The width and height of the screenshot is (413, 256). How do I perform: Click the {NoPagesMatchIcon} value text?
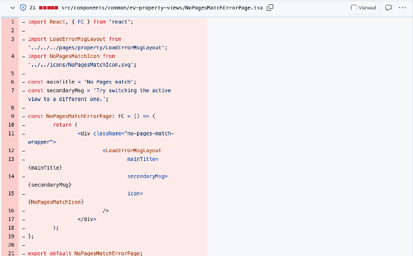pos(56,202)
